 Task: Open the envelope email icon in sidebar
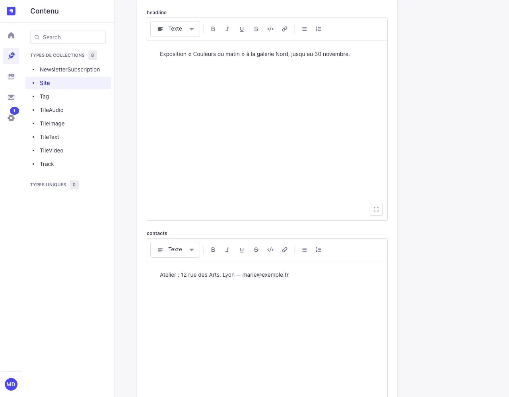point(11,97)
